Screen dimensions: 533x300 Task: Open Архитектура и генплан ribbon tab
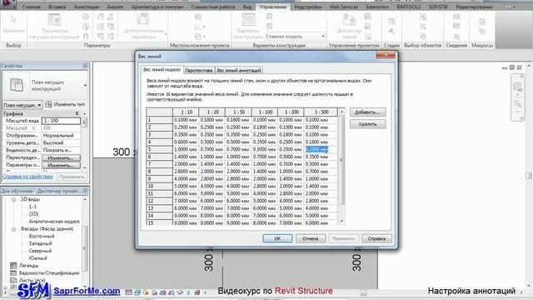pos(157,7)
